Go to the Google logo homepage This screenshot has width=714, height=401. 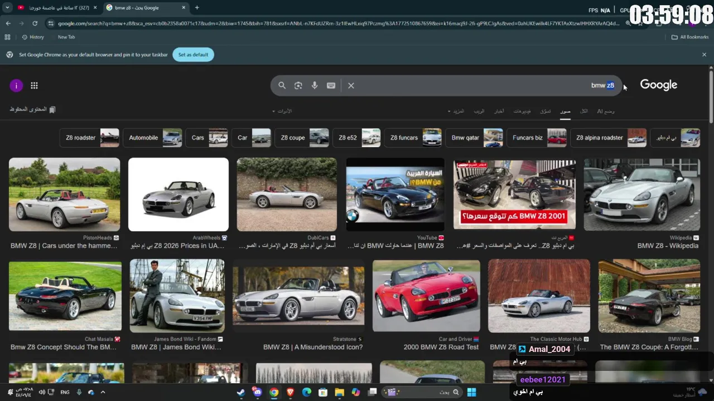[x=659, y=85]
